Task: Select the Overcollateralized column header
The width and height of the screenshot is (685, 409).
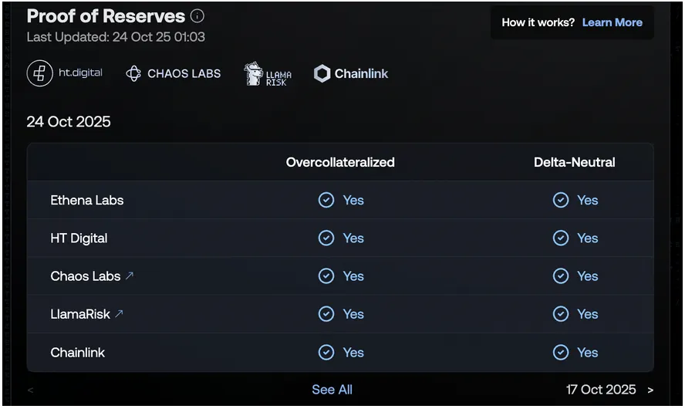Action: point(340,162)
